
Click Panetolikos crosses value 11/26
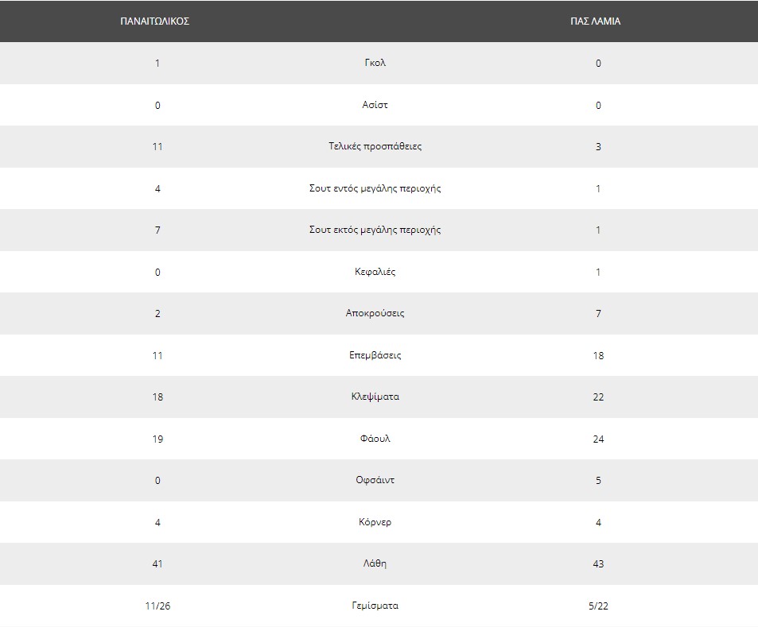click(x=157, y=606)
